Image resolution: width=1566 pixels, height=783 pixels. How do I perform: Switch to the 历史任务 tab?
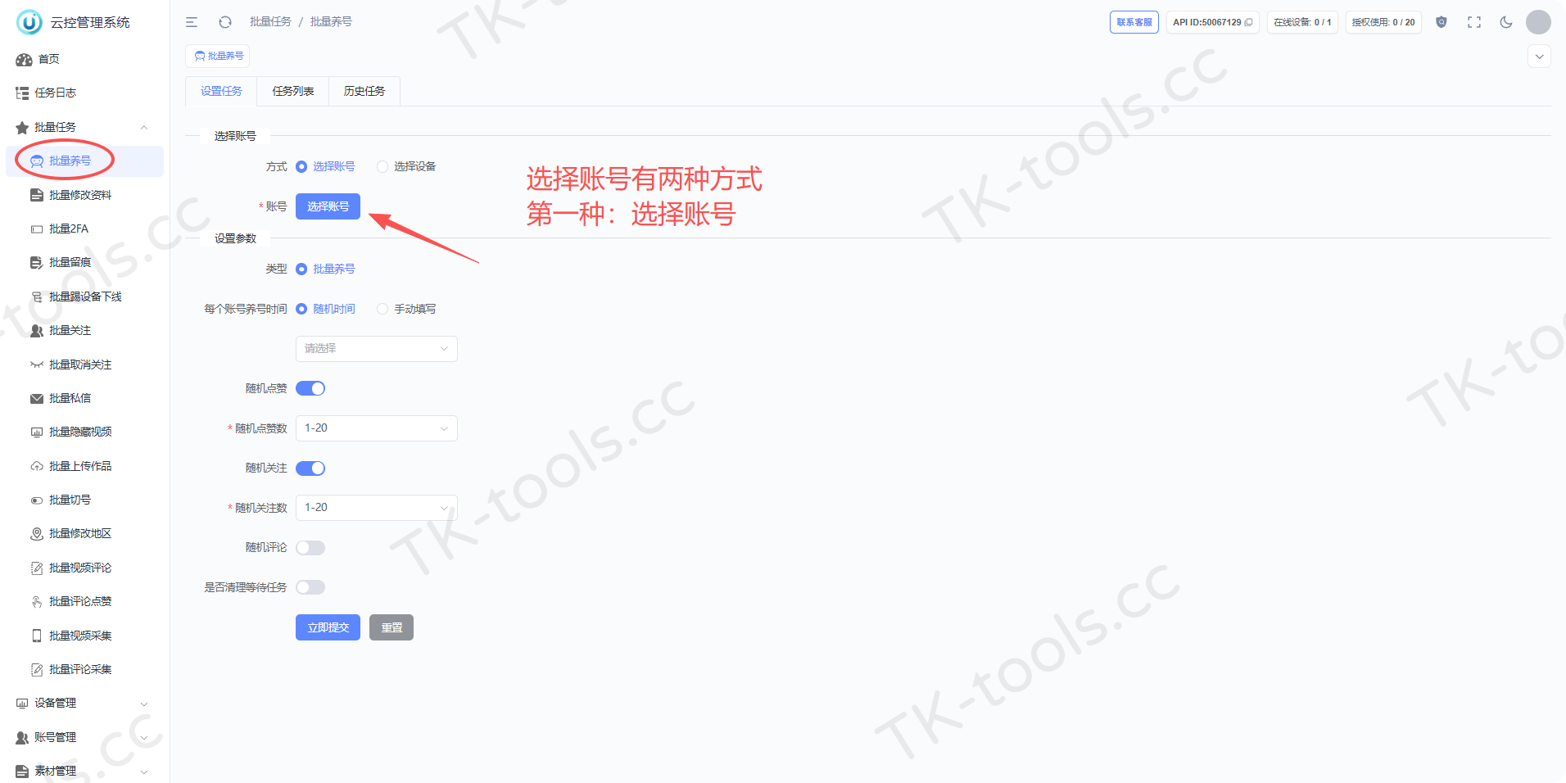tap(364, 91)
